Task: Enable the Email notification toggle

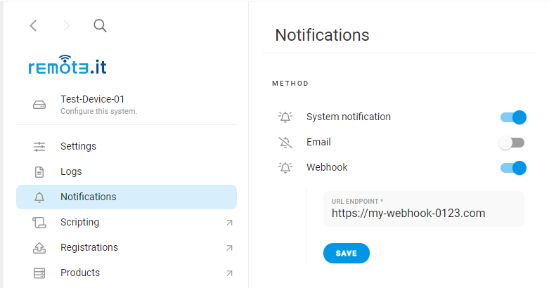Action: pyautogui.click(x=512, y=143)
